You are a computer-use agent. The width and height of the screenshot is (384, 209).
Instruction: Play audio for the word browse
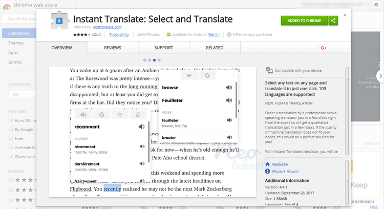[229, 88]
